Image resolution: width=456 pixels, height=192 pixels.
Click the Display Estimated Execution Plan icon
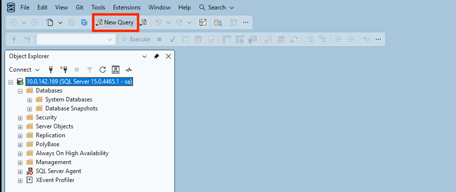[185, 39]
